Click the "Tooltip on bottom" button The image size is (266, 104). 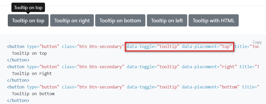click(120, 20)
